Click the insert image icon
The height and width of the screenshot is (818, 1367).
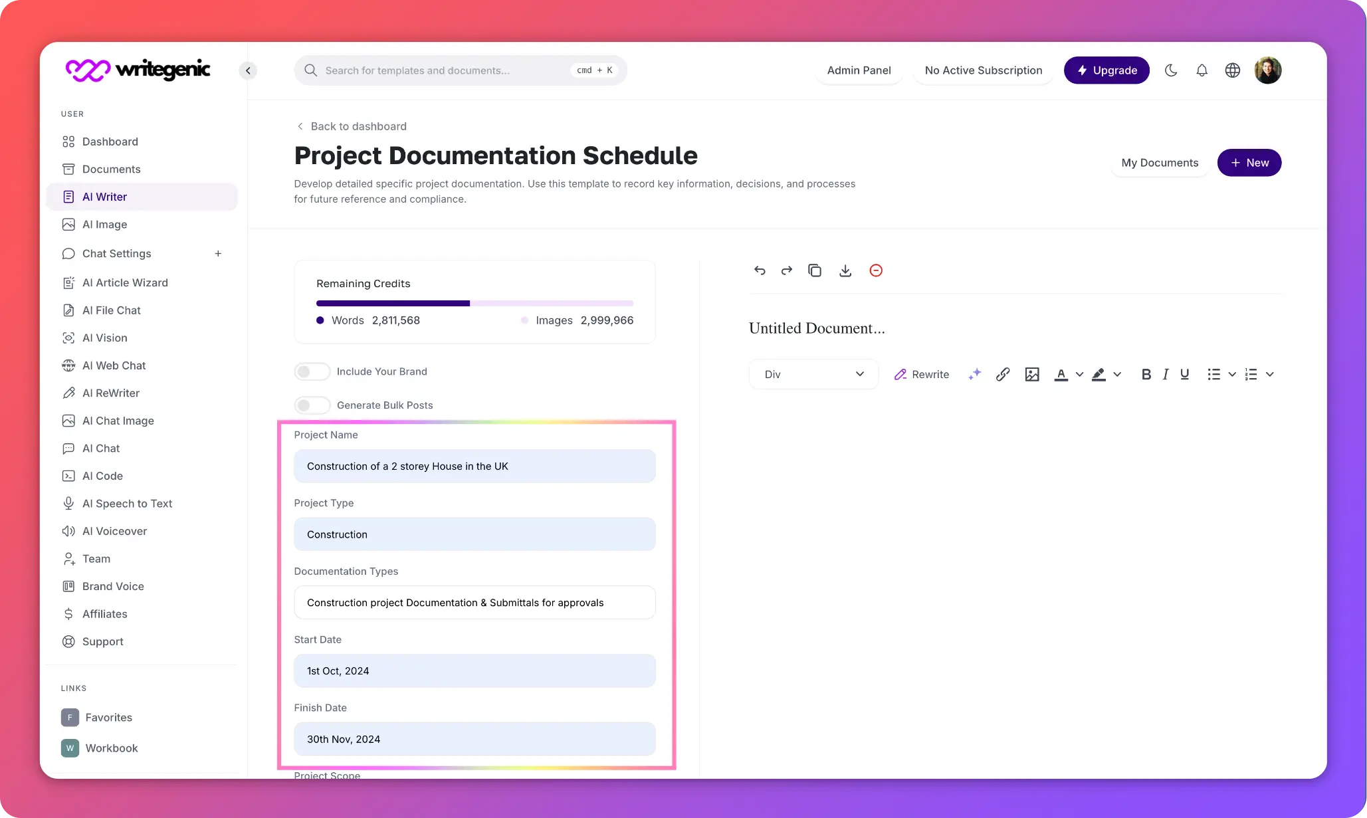pos(1032,374)
